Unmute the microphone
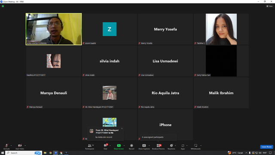Image resolution: width=275 pixels, height=155 pixels. [6, 146]
